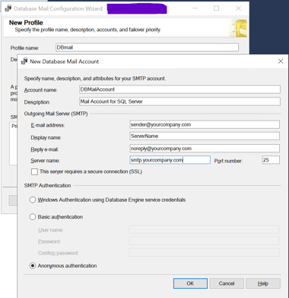Select Anonymous authentication radio button
The width and height of the screenshot is (289, 298).
point(33,266)
